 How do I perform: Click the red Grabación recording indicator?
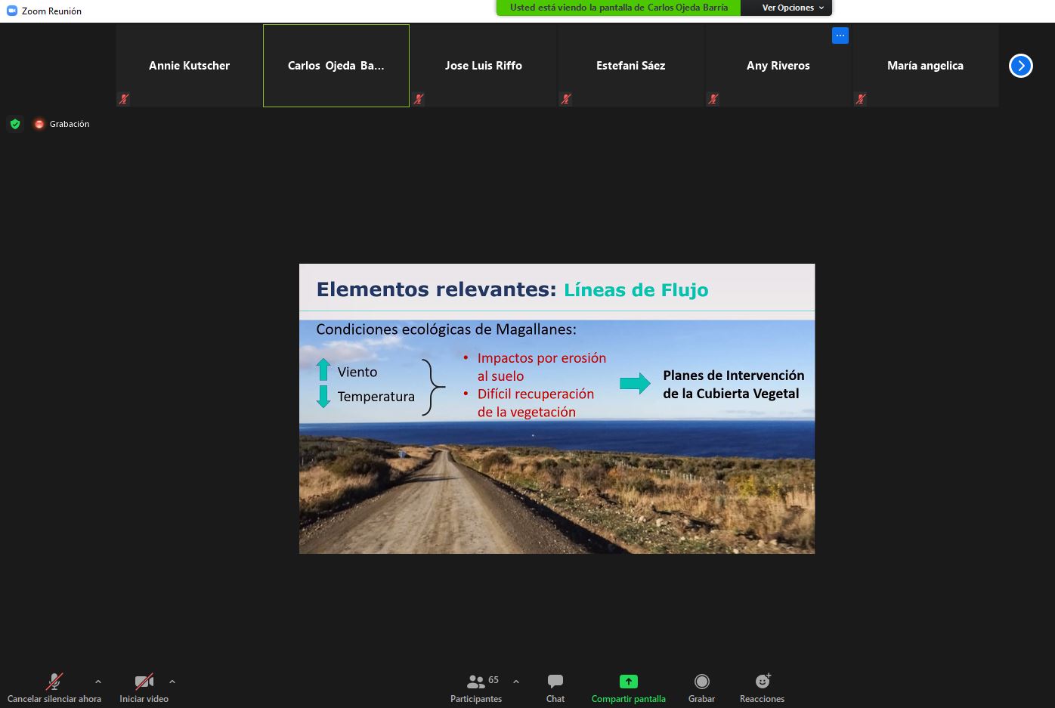pos(39,124)
